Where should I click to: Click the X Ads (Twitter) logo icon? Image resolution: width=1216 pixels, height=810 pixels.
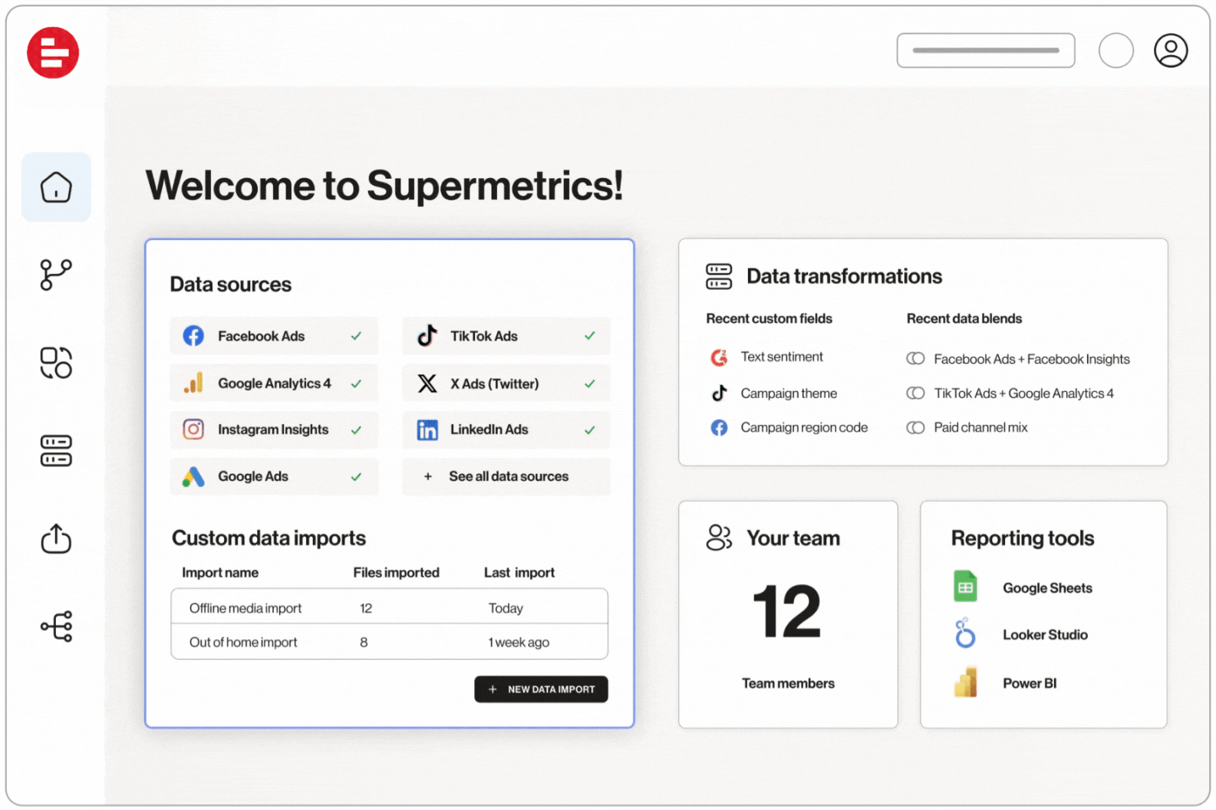(427, 384)
